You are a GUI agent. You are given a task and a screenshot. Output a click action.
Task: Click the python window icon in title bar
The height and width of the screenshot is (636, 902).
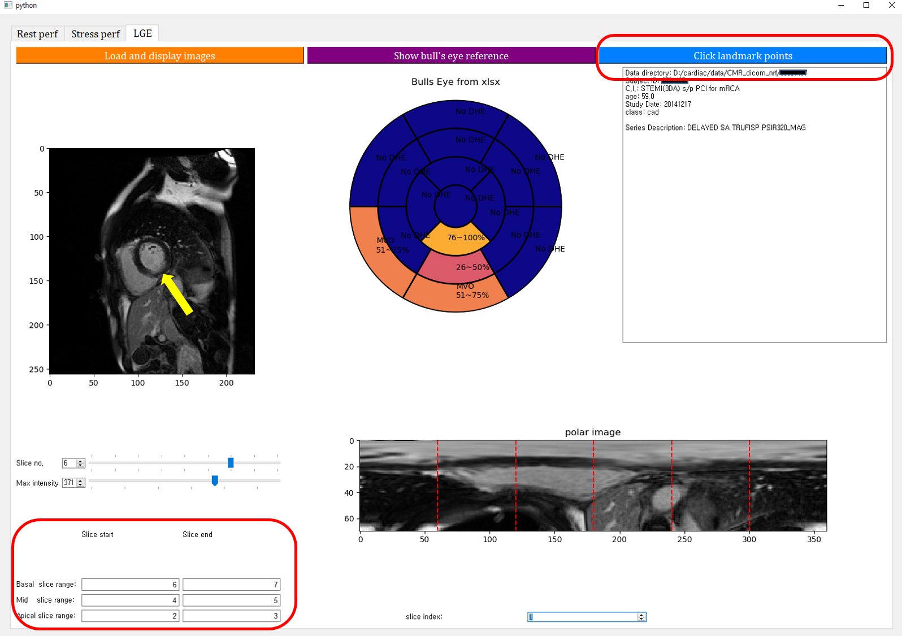tap(7, 5)
